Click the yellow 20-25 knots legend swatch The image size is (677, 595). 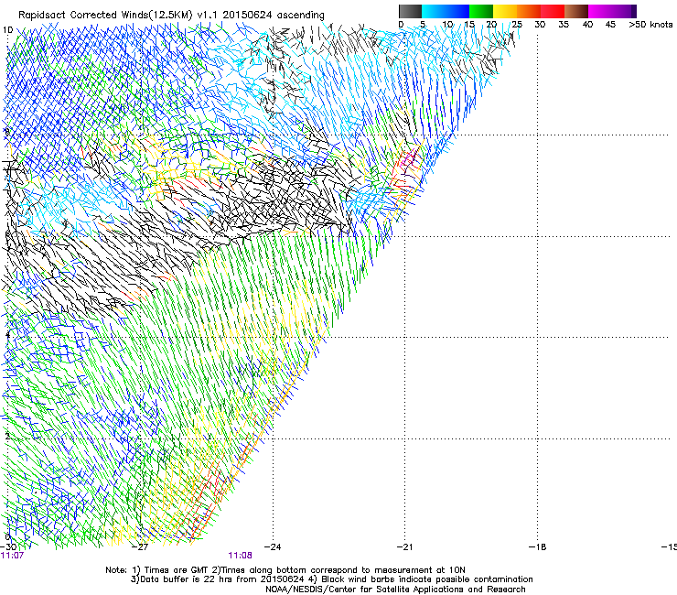tap(505, 11)
